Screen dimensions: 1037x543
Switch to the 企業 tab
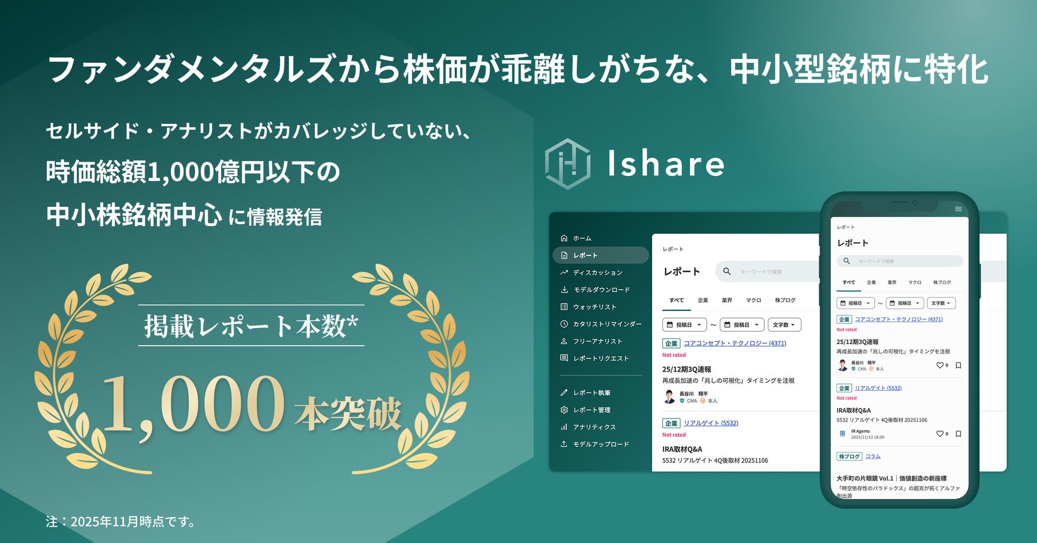coord(703,300)
